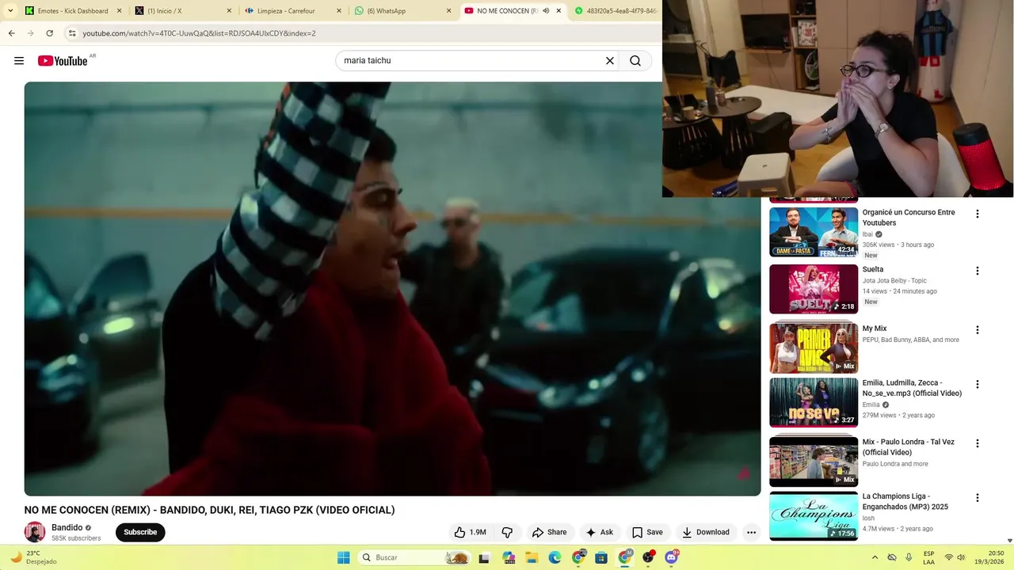Click the video player area
This screenshot has width=1014, height=570.
click(x=392, y=289)
